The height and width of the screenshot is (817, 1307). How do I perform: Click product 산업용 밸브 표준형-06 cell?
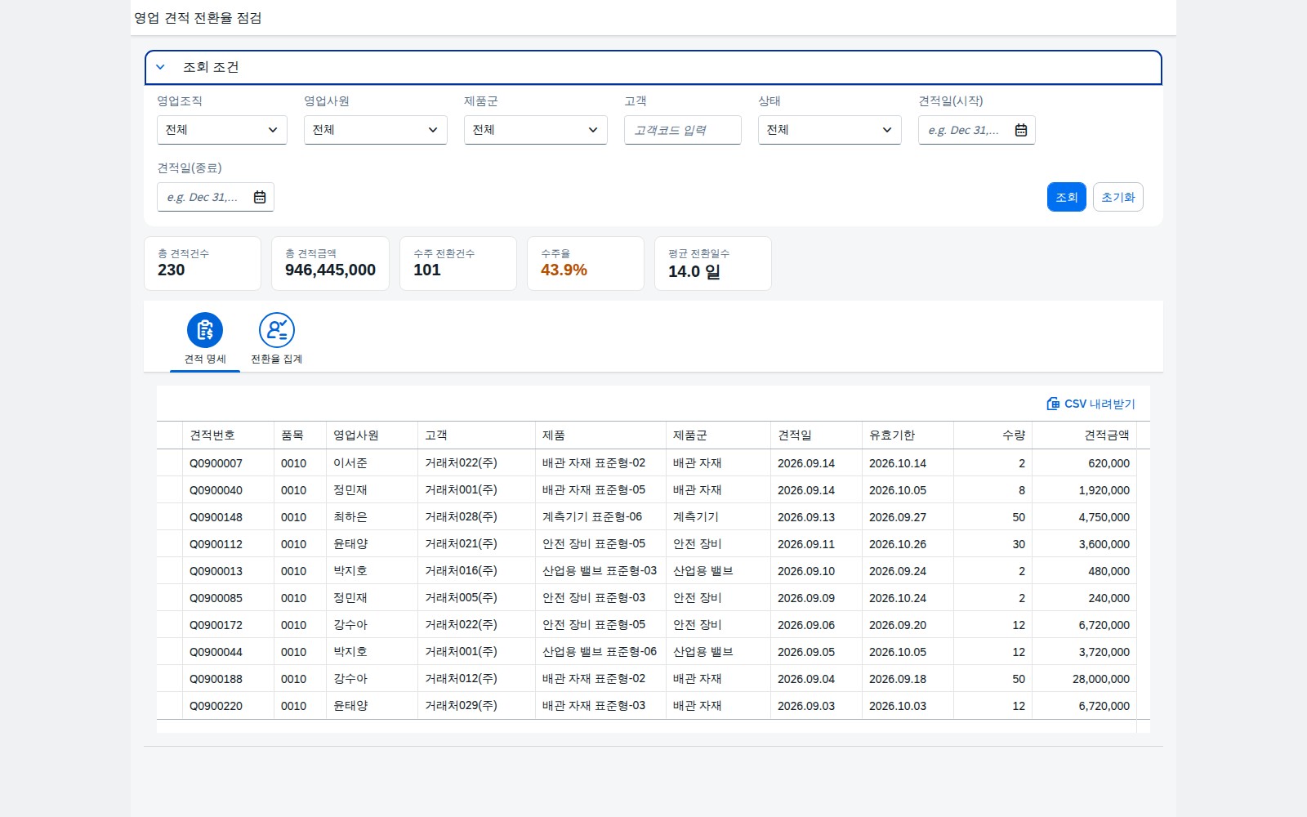point(600,652)
